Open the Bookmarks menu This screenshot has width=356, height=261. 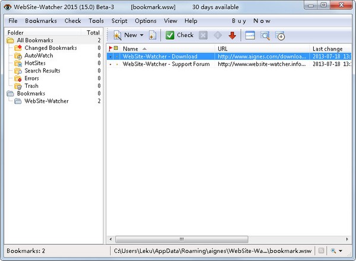41,21
